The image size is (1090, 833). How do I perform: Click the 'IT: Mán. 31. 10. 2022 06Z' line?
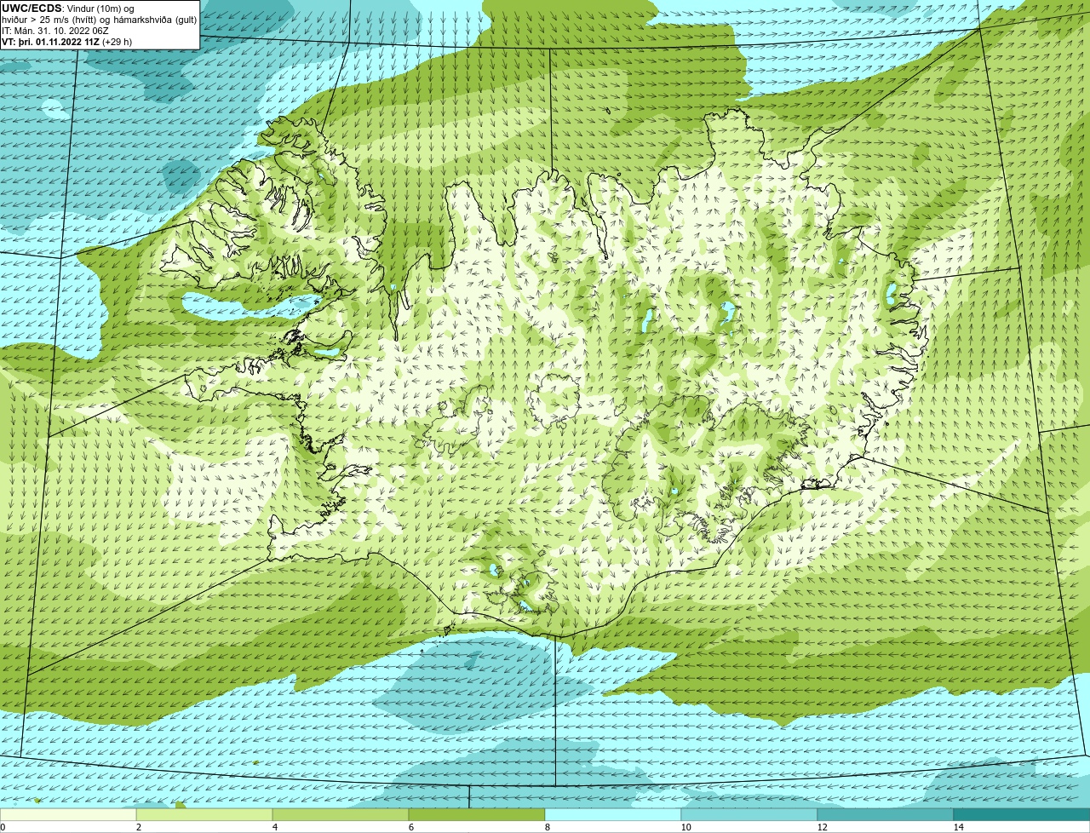pyautogui.click(x=54, y=31)
